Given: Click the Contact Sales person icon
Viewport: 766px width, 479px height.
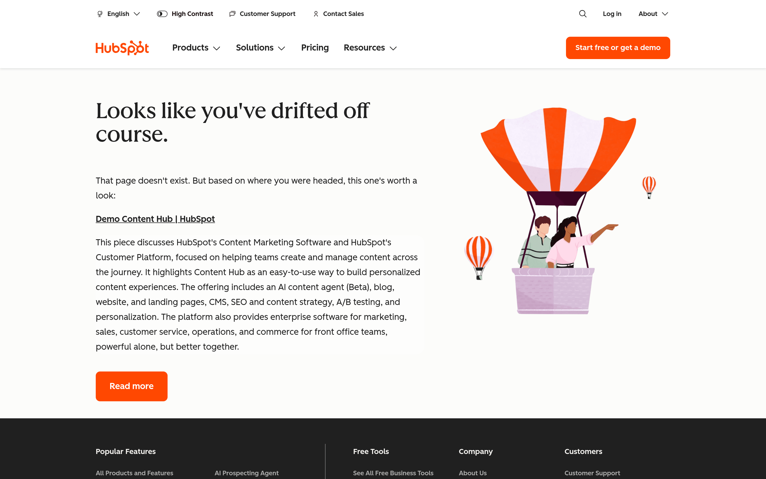Looking at the screenshot, I should [x=316, y=14].
